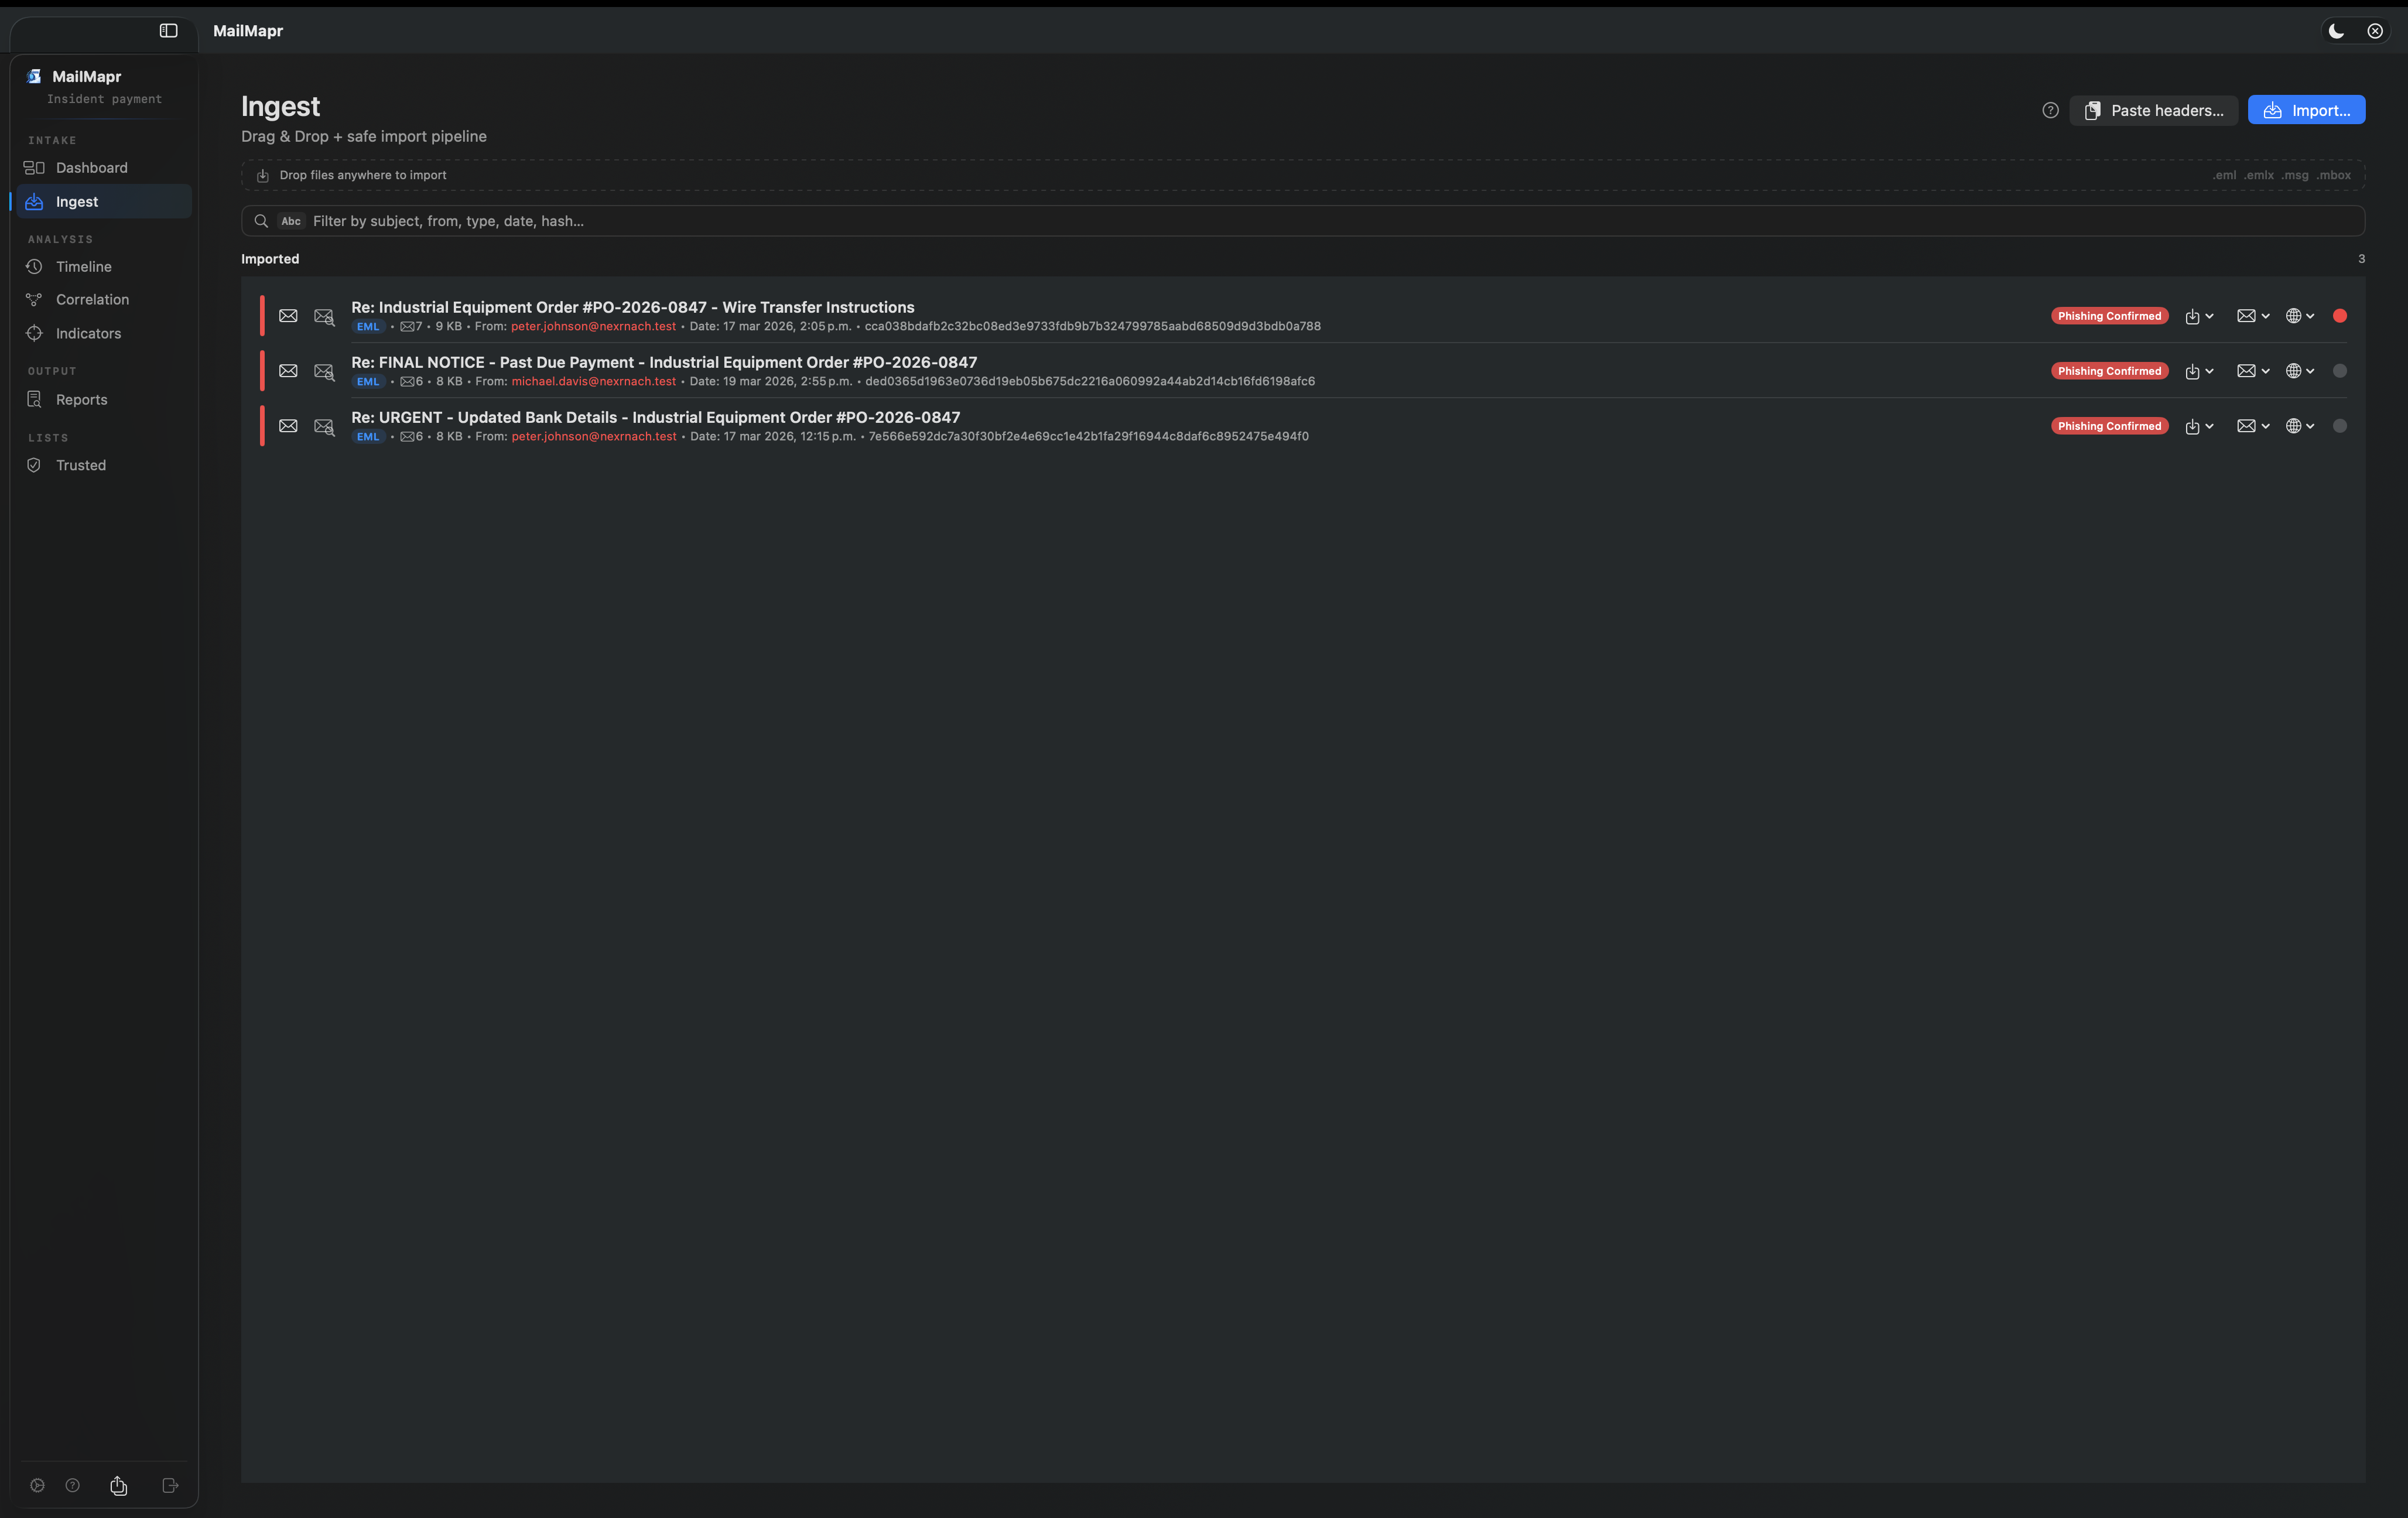This screenshot has width=2408, height=1518.
Task: Collapse the sidebar with the panel icon
Action: (x=167, y=31)
